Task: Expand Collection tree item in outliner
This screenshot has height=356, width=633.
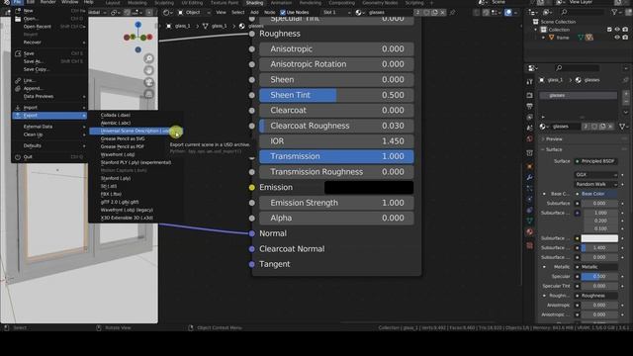Action: (x=536, y=30)
